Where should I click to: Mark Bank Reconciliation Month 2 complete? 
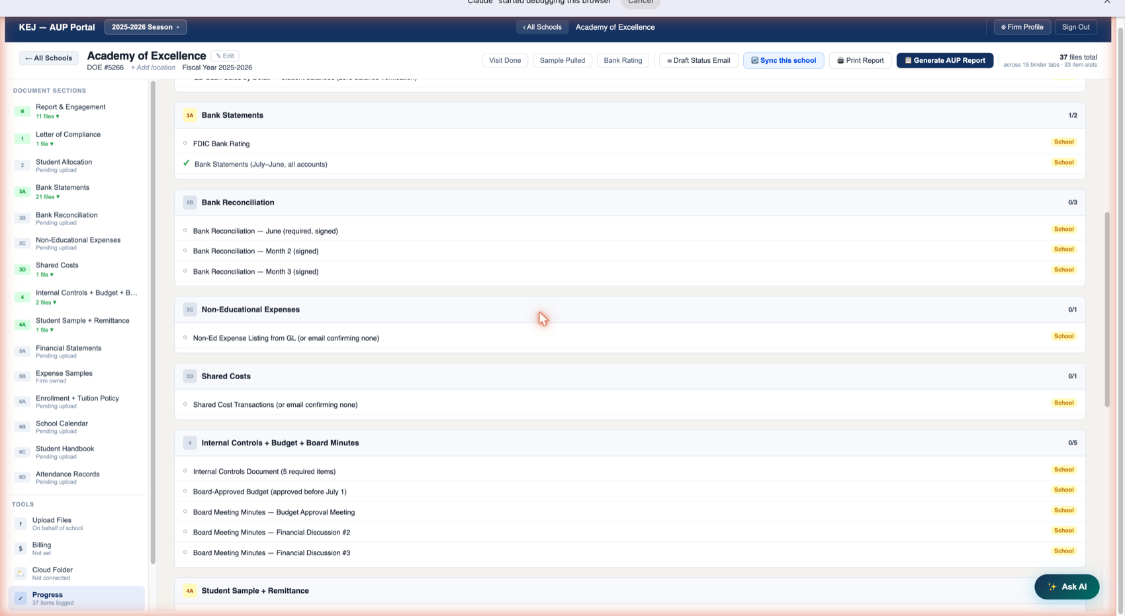tap(185, 251)
